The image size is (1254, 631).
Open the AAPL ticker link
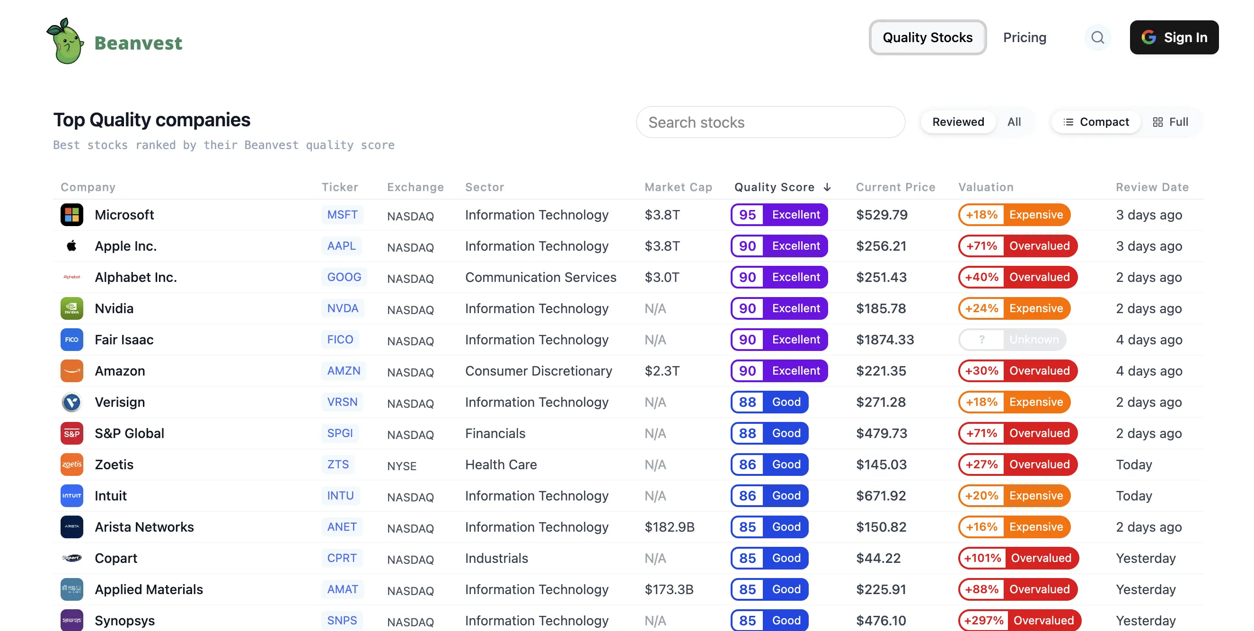tap(341, 245)
